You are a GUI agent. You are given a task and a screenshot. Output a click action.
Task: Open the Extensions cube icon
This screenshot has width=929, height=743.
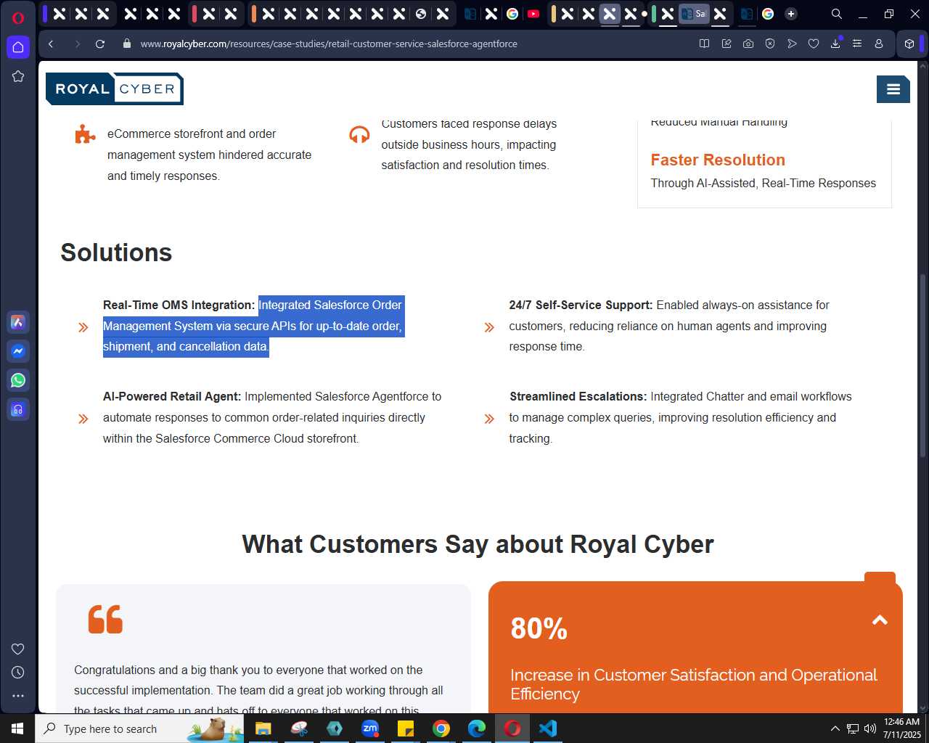click(x=909, y=44)
